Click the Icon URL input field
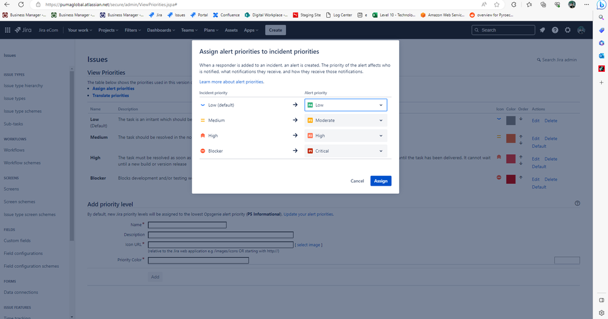This screenshot has width=608, height=319. 221,245
